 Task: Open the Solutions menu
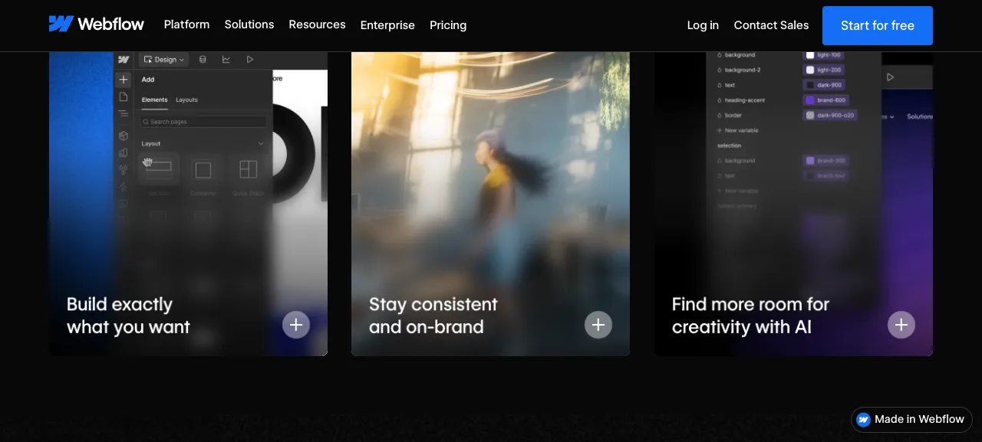249,25
